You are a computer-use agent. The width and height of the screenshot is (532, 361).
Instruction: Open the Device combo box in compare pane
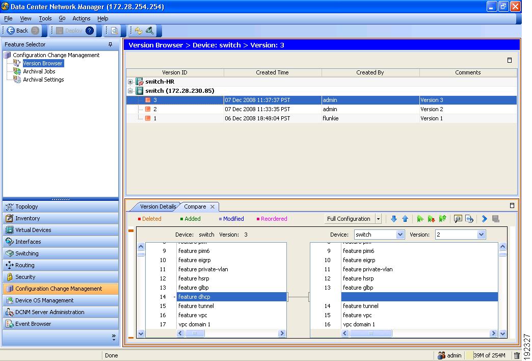coord(400,235)
